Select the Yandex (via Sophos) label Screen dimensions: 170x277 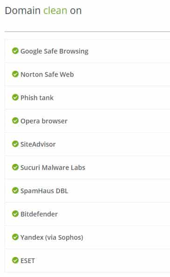coord(52,237)
